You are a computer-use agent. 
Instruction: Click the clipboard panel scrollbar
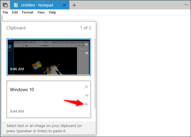click(x=95, y=73)
